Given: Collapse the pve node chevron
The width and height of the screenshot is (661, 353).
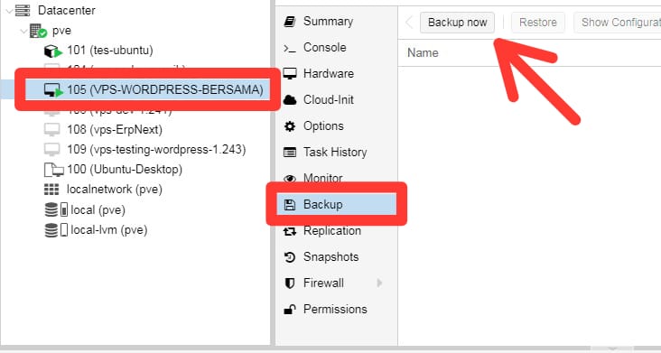Looking at the screenshot, I should coord(24,32).
